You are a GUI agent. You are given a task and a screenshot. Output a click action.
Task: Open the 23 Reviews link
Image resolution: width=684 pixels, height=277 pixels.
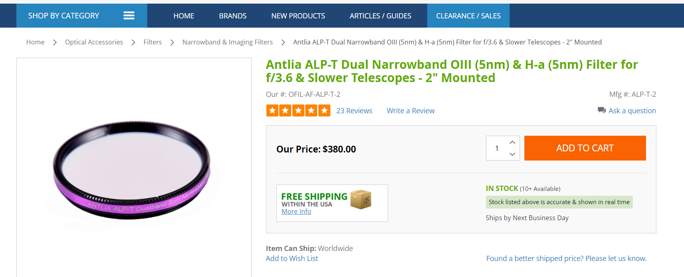(x=354, y=111)
